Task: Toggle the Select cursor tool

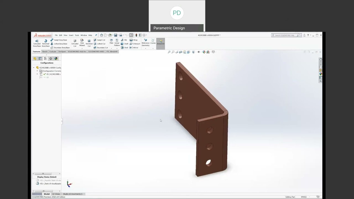Action: [131, 35]
